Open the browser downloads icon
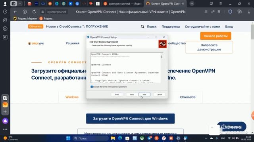This screenshot has height=142, width=254. (249, 12)
